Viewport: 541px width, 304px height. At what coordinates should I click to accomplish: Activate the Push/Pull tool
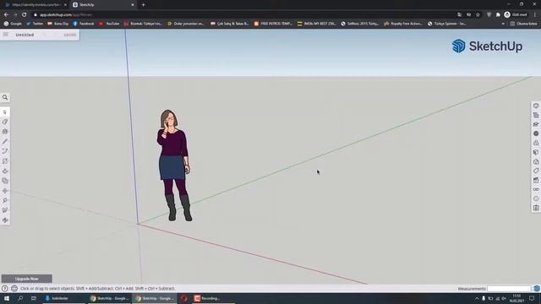click(x=5, y=171)
